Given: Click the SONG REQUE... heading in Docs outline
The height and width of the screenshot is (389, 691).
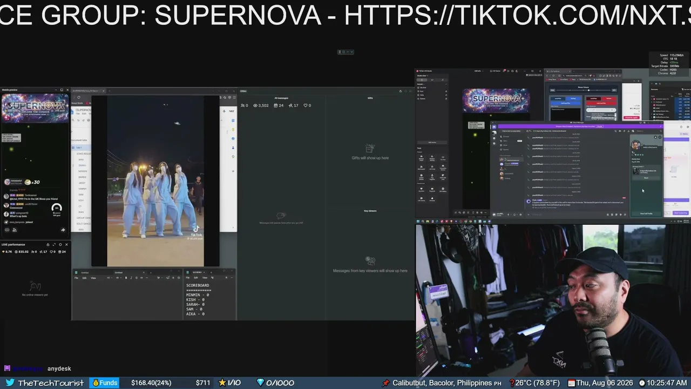Looking at the screenshot, I should pos(84,153).
